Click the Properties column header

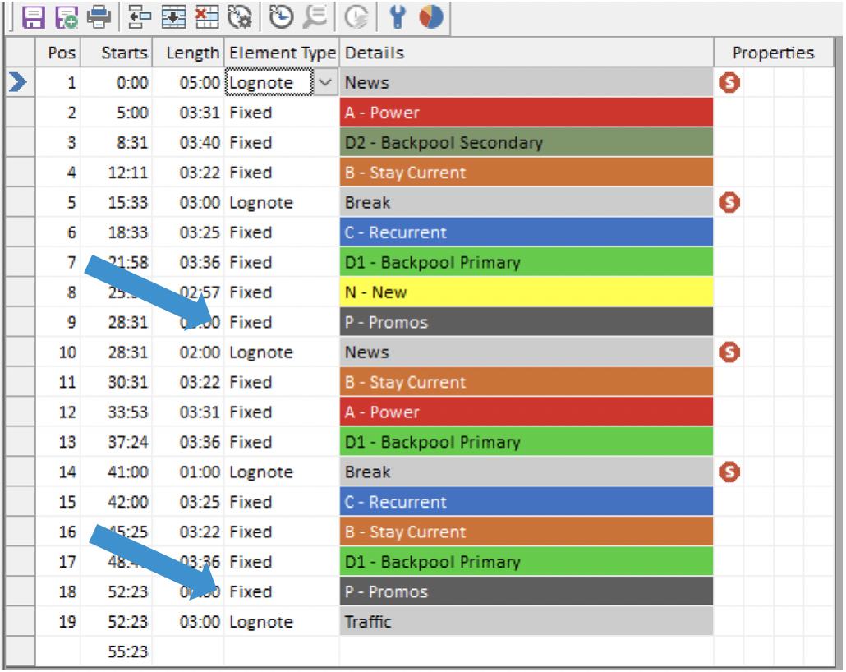coord(773,53)
